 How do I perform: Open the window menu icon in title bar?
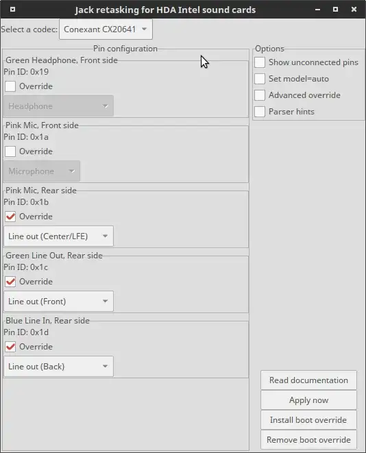(13, 10)
